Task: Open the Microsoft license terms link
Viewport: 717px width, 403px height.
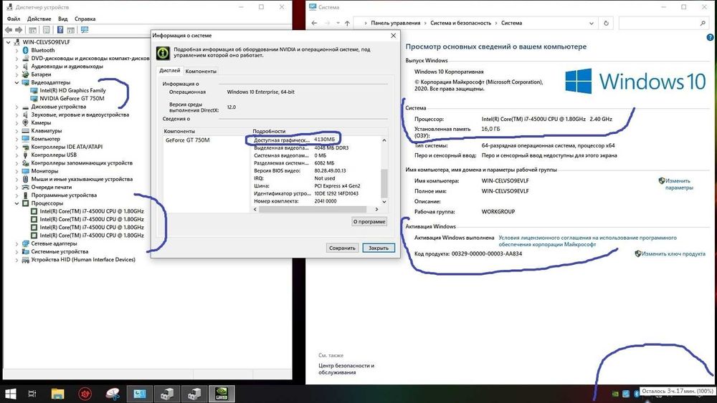Action: (x=587, y=241)
